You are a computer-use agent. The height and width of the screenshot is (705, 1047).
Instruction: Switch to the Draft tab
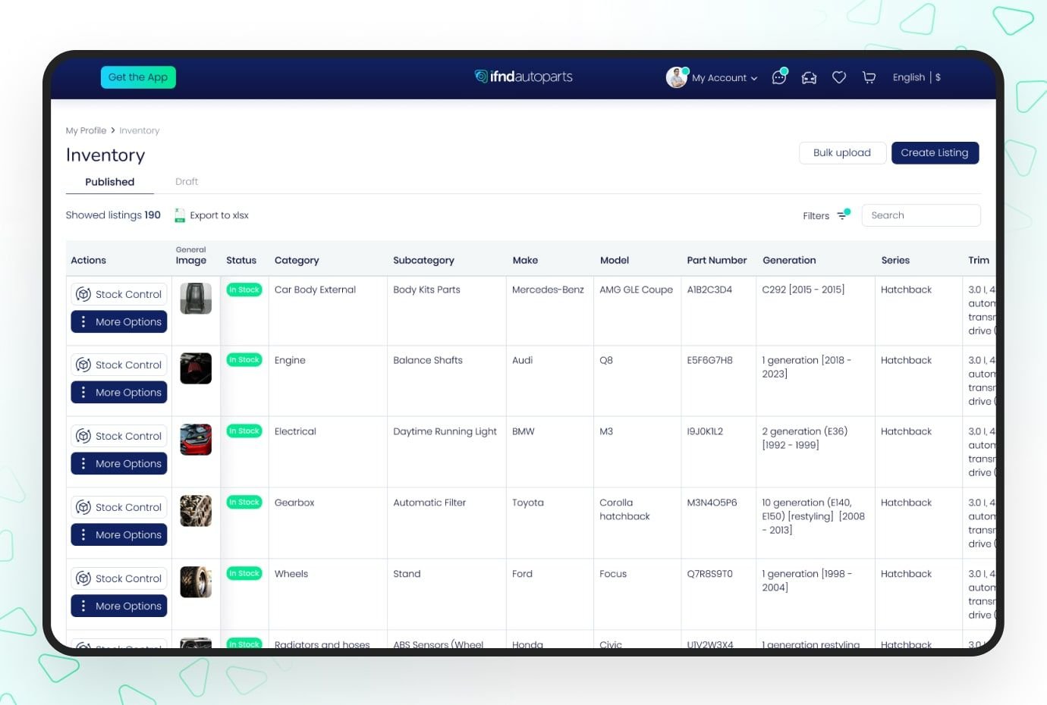187,182
